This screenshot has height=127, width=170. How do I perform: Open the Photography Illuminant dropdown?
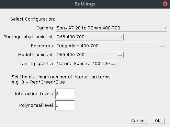[x=89, y=37]
